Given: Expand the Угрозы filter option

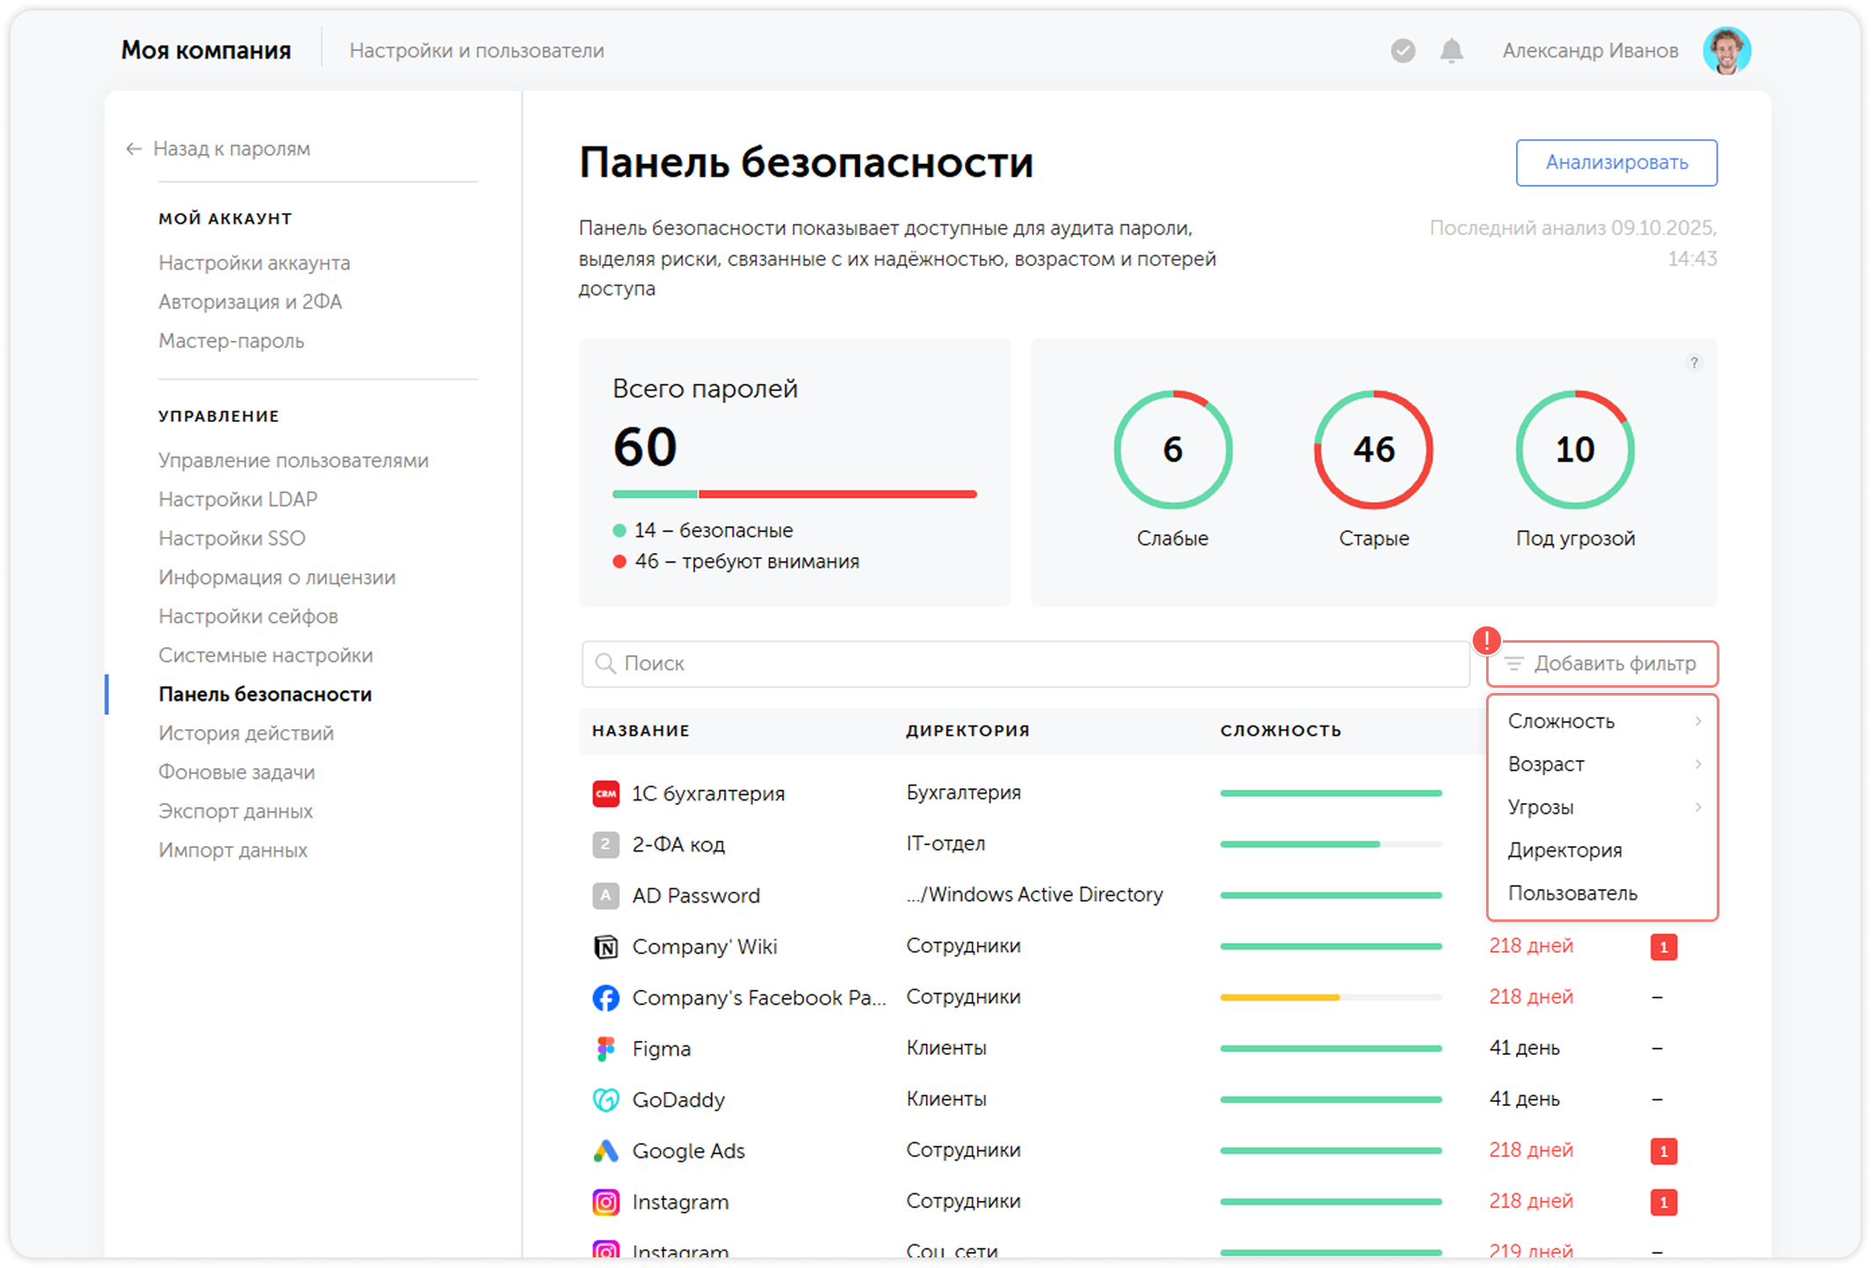Looking at the screenshot, I should (x=1602, y=807).
